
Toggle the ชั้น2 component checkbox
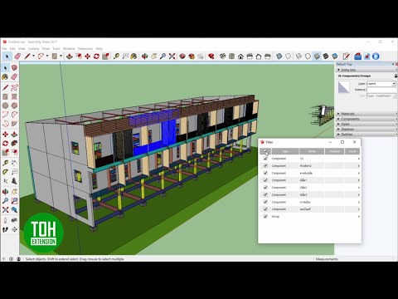265,188
